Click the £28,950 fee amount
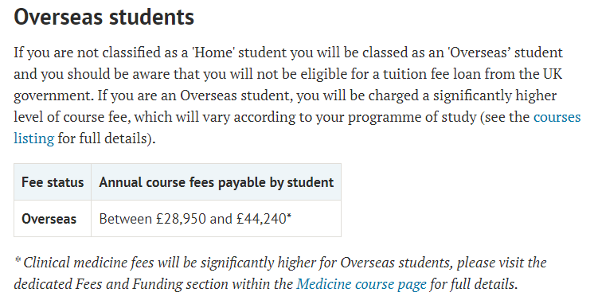Screen dimensions: 594x304 pos(181,219)
